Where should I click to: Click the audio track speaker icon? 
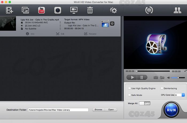tap(22, 26)
